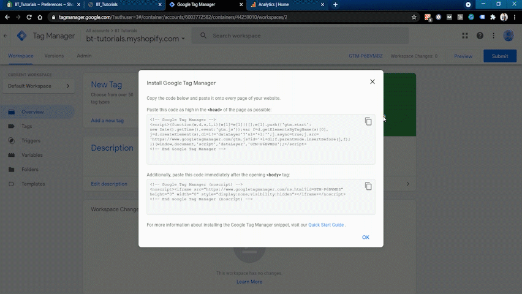Image resolution: width=522 pixels, height=294 pixels.
Task: Select the Admin tab
Action: click(x=84, y=56)
